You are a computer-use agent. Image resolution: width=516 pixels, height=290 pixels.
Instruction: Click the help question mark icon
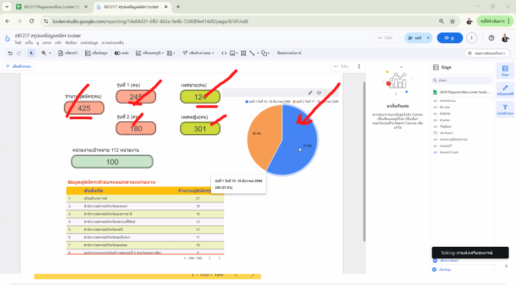[x=491, y=38]
